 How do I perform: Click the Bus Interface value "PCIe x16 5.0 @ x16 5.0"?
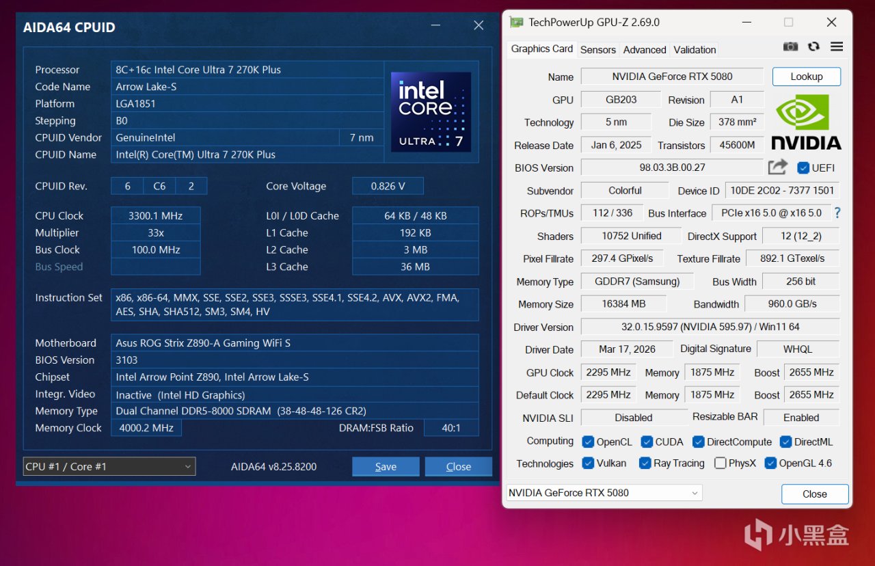[772, 213]
